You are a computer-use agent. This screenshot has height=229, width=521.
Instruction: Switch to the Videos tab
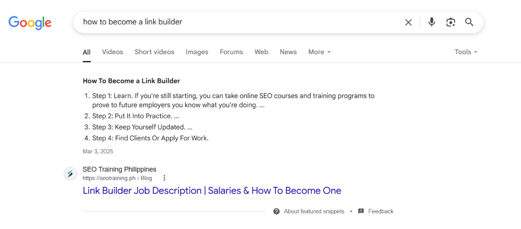point(112,52)
